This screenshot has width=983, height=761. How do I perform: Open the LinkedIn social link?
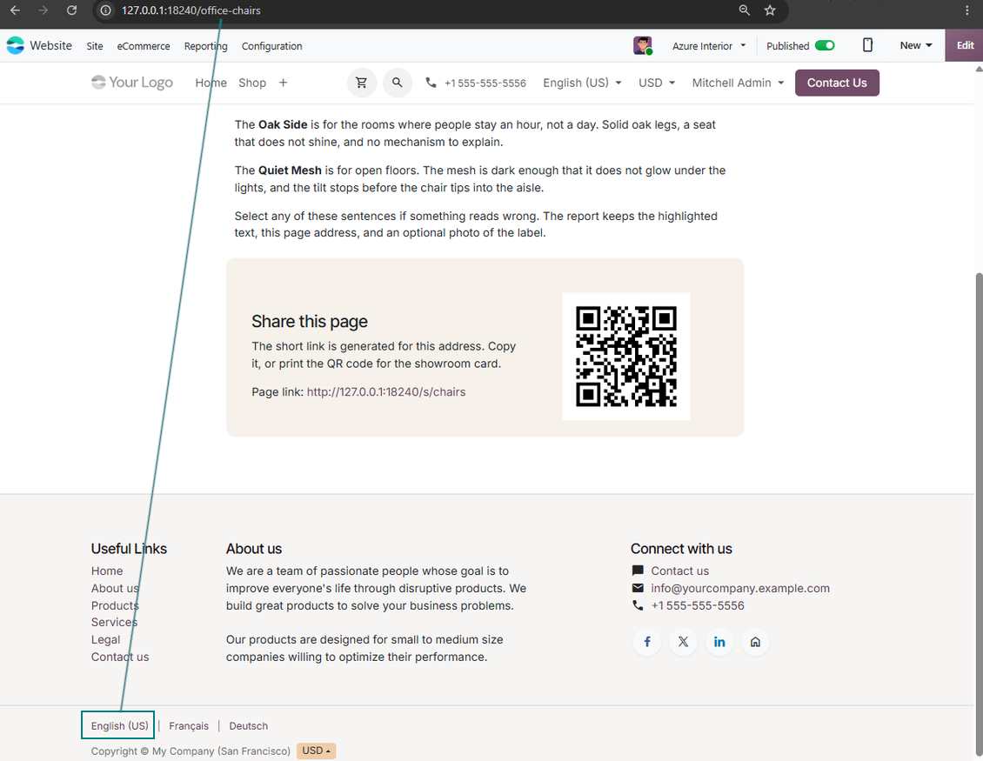click(719, 642)
